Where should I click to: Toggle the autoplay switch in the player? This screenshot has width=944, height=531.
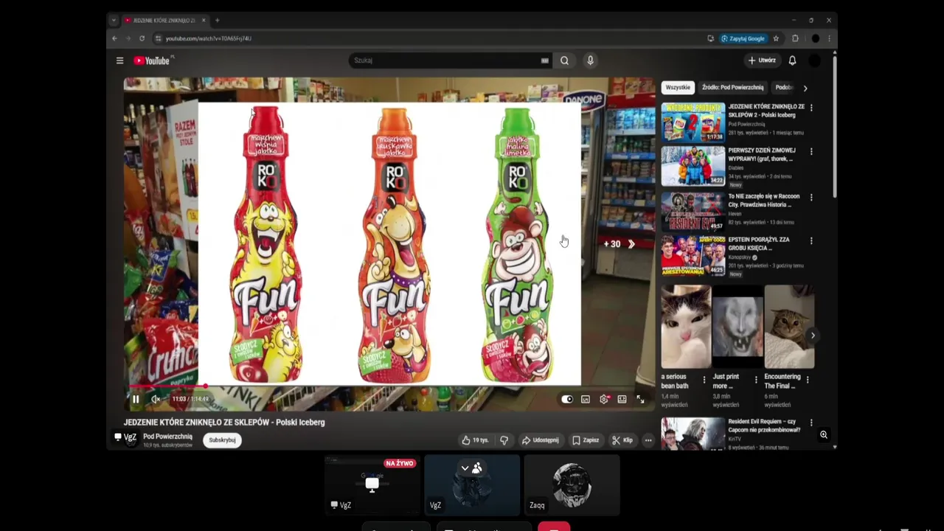point(566,399)
